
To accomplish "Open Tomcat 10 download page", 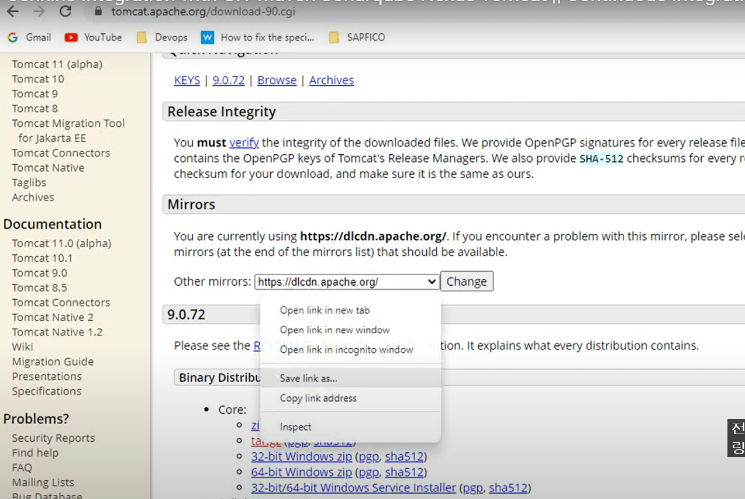I will pos(38,79).
